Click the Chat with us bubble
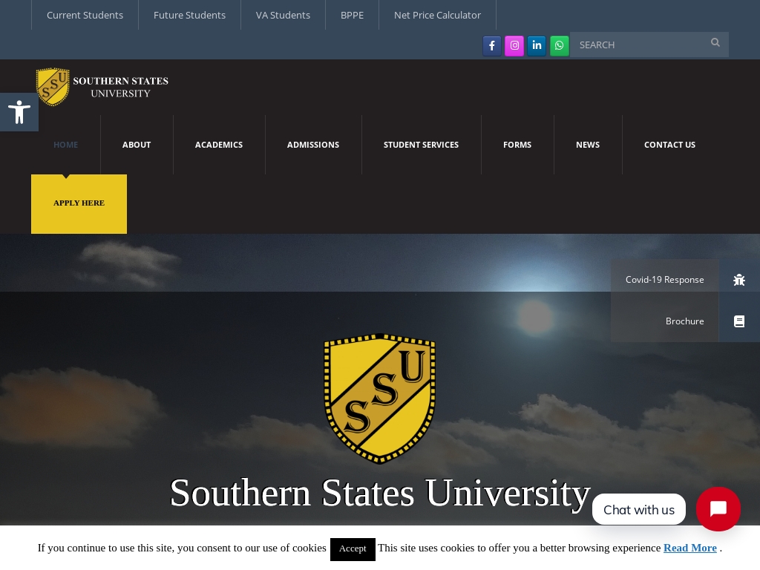Image resolution: width=760 pixels, height=570 pixels. 639,509
